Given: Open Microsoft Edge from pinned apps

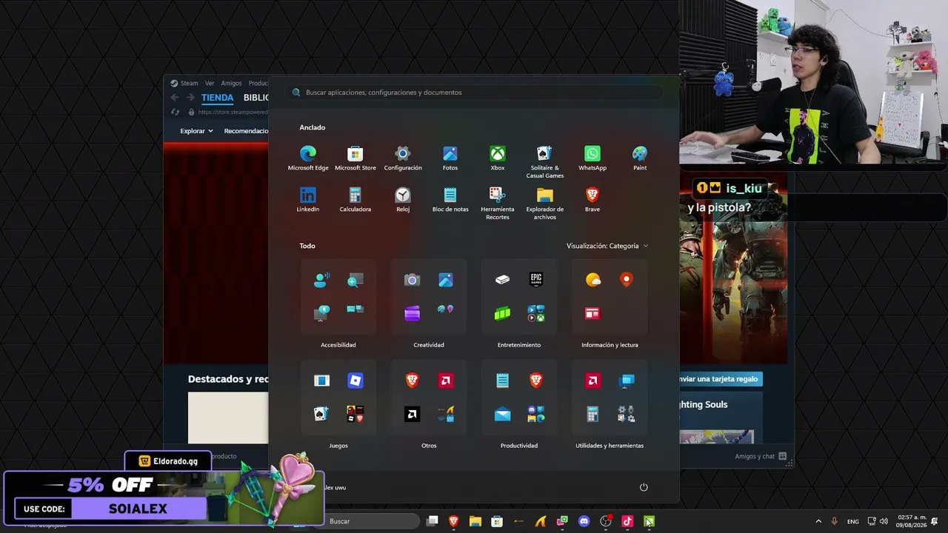Looking at the screenshot, I should coord(308,158).
